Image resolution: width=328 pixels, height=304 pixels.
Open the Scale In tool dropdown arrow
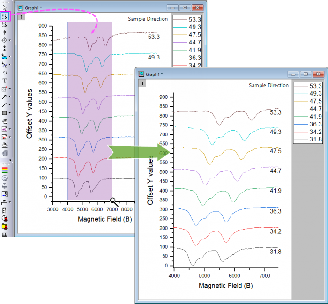click(x=10, y=89)
